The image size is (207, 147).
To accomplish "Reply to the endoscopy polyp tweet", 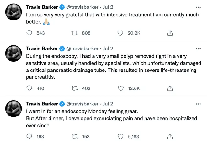I will (29, 88).
